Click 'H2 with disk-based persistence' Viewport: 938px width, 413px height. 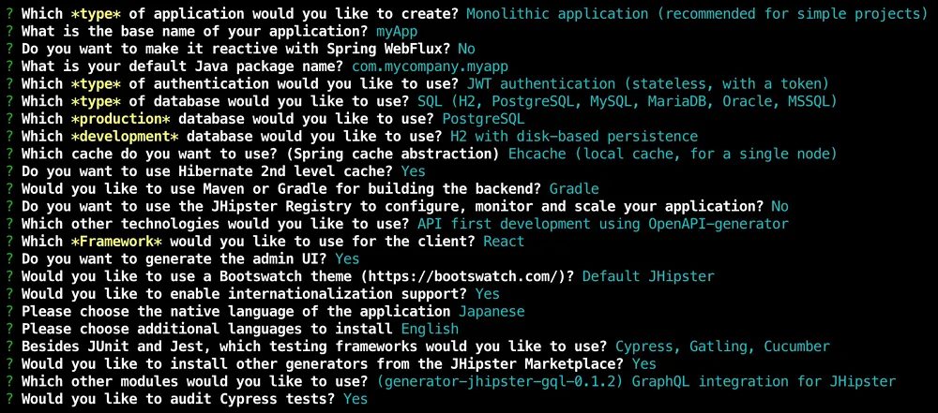pyautogui.click(x=574, y=137)
